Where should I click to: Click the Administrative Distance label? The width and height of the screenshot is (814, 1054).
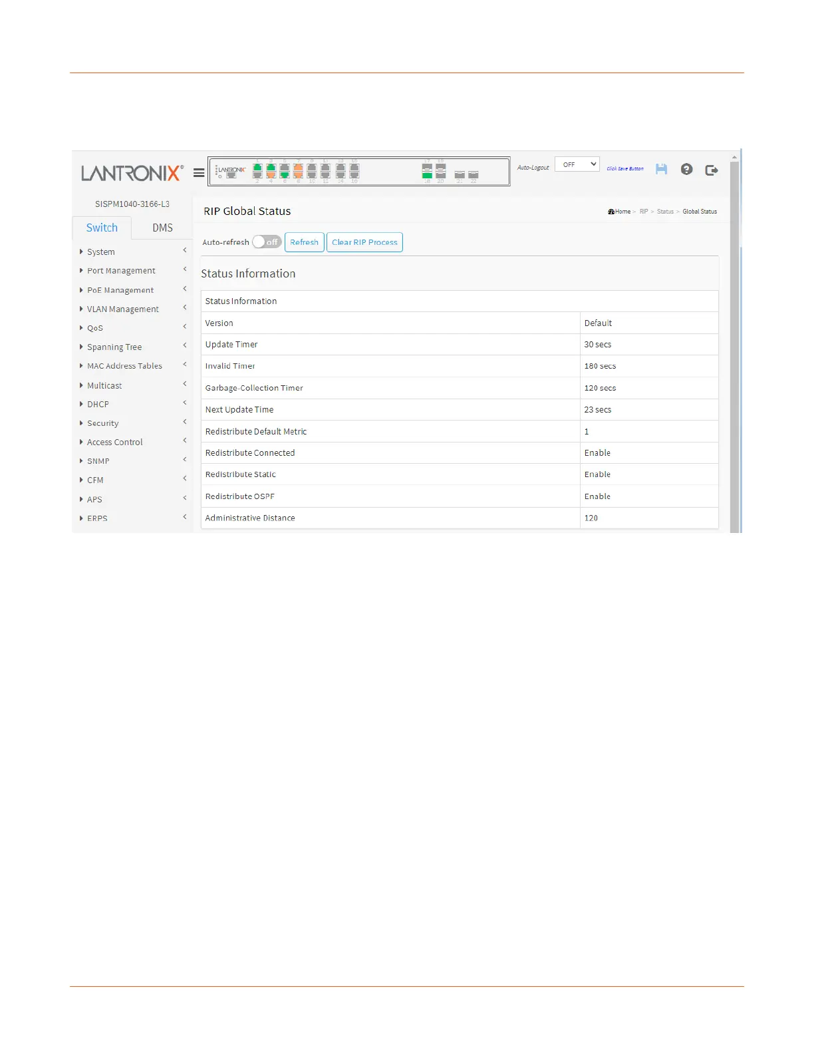(250, 518)
